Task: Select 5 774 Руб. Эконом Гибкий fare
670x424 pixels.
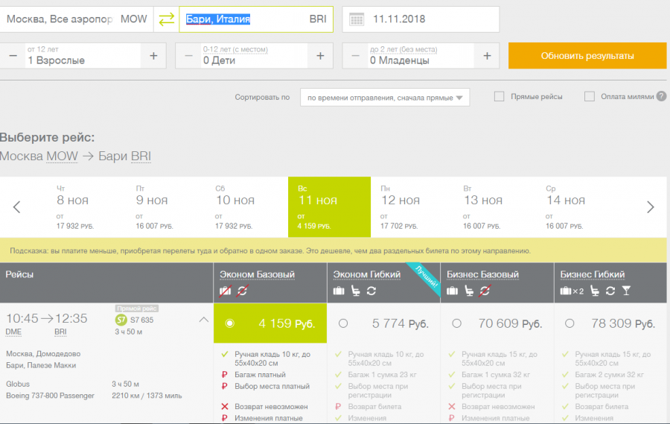Action: pyautogui.click(x=383, y=323)
